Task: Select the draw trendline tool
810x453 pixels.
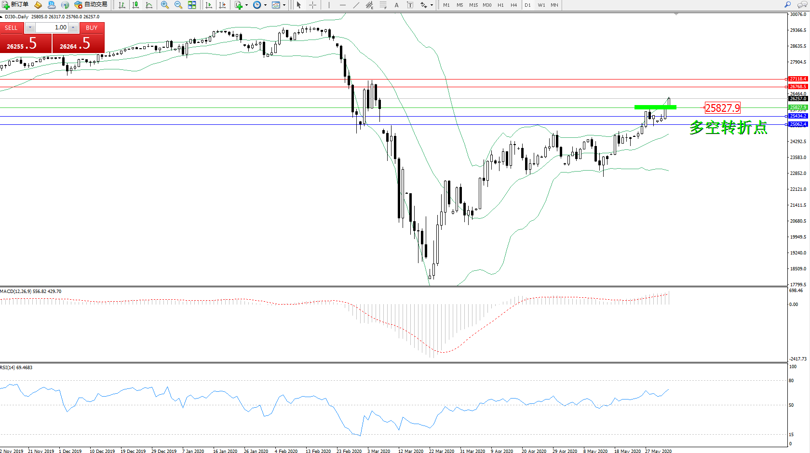Action: coord(356,5)
